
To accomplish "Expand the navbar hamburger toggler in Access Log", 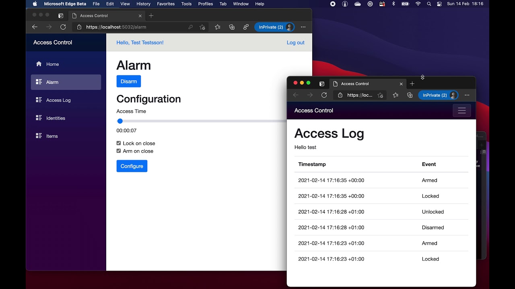I will [461, 110].
